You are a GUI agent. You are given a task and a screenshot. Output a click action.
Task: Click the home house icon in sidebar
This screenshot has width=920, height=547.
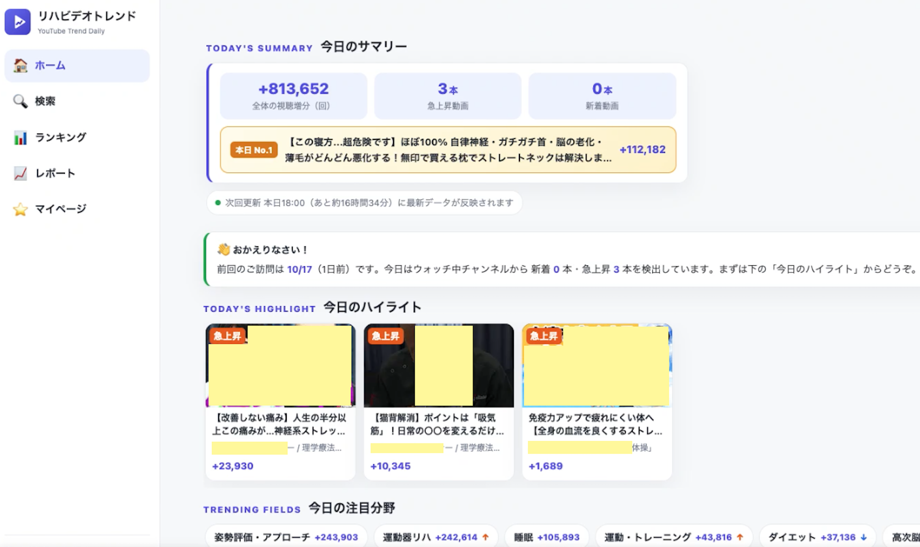point(20,65)
